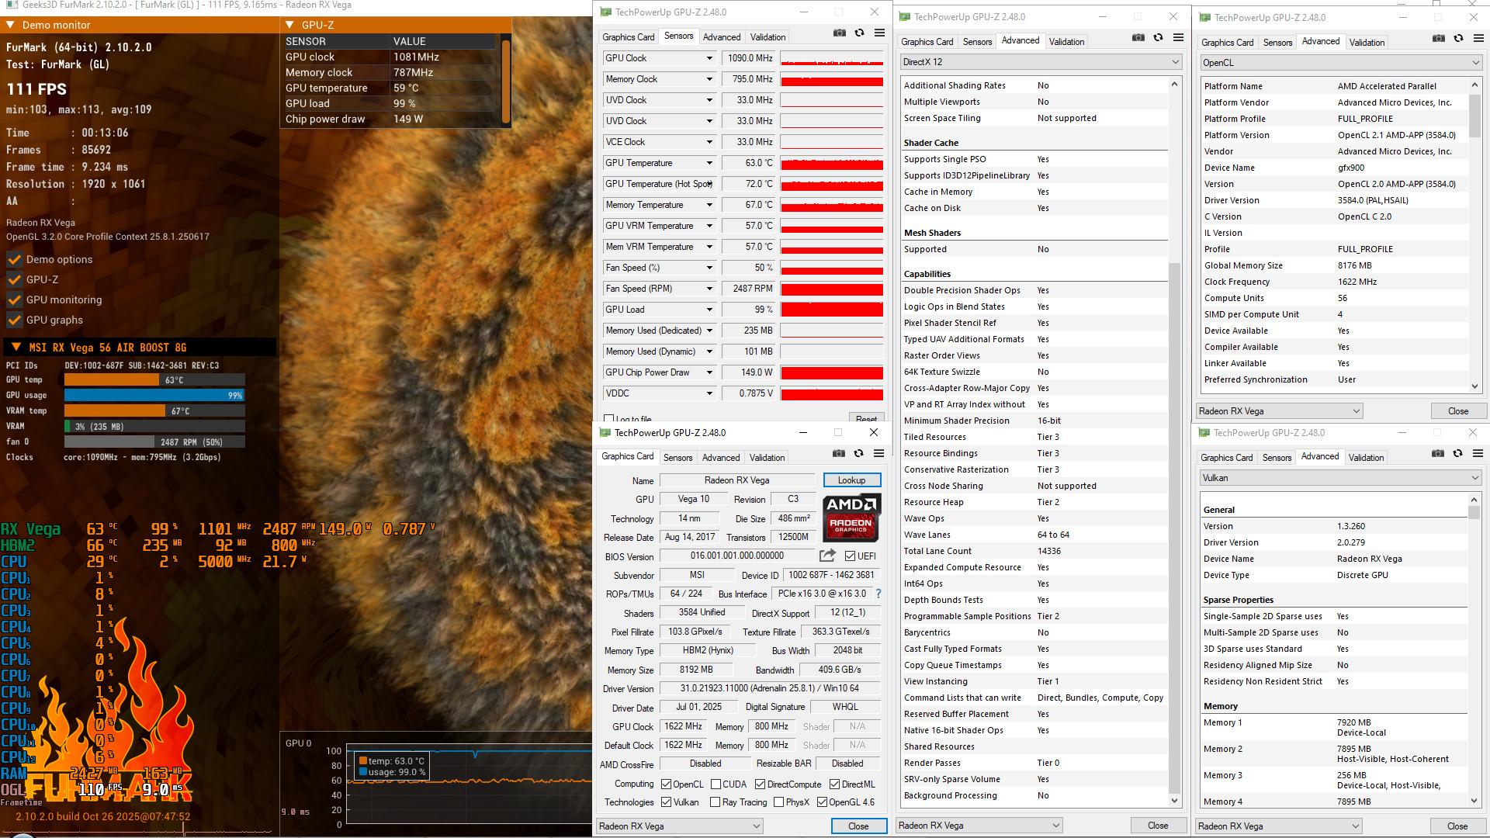Open Sensors tab in OpenCL window
Viewport: 1490px width, 838px height.
point(1277,43)
